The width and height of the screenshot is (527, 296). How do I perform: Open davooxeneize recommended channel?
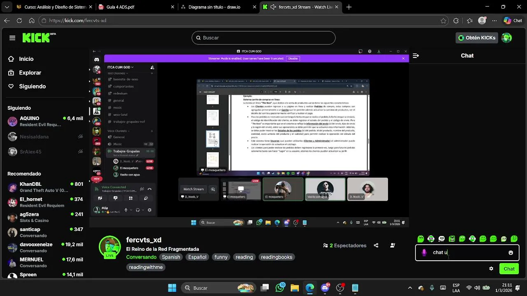[45, 247]
